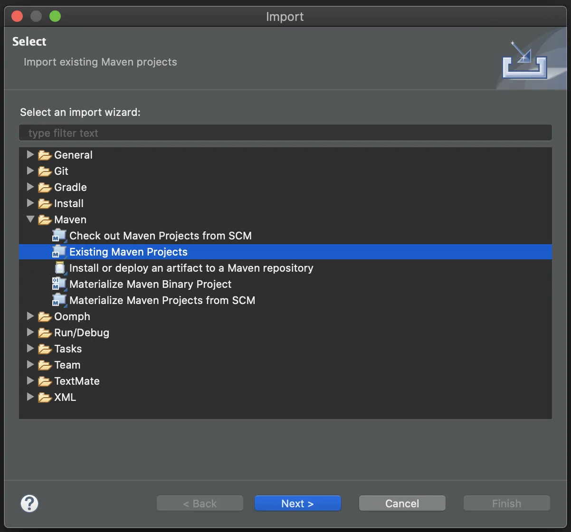The width and height of the screenshot is (571, 532).
Task: Select Check out Maven Projects from SCM
Action: click(x=161, y=236)
